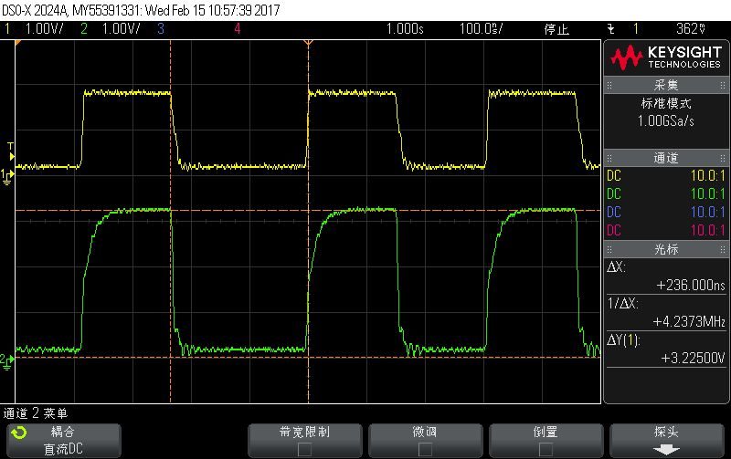Click the falling edge trigger icon
Viewport: 731px width, 459px height.
[x=610, y=29]
